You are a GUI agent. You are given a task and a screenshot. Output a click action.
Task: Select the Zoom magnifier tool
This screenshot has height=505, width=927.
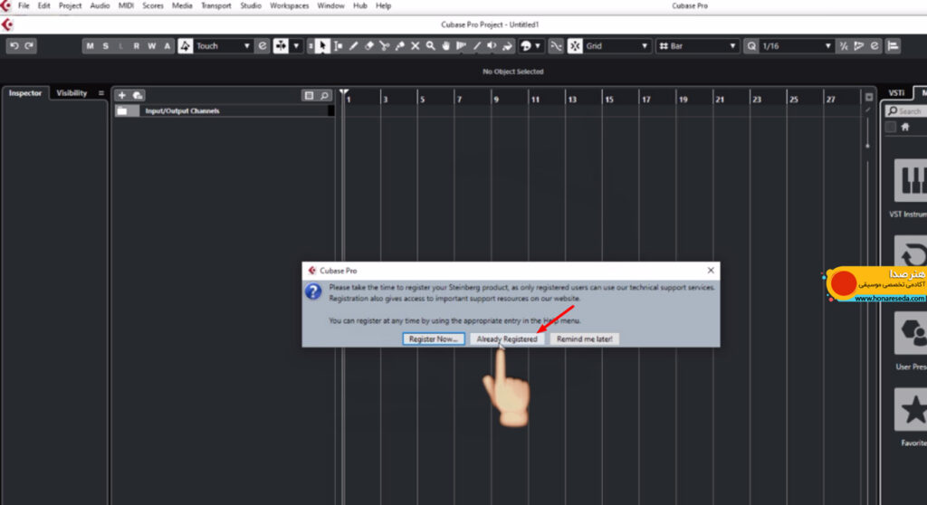point(430,46)
